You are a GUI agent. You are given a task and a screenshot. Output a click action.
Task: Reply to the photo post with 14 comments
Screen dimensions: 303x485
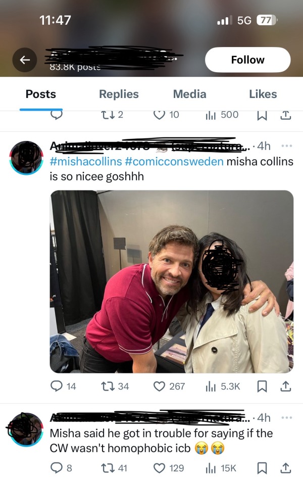click(x=57, y=386)
